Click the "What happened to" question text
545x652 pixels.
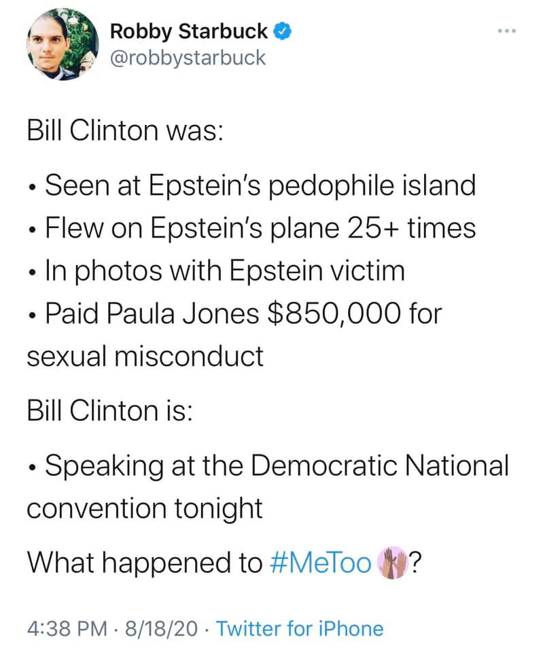[x=143, y=562]
